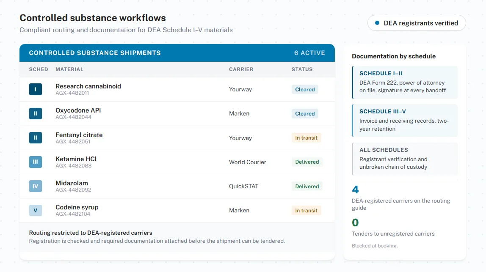
Task: Select the Delivered status for Midazolam
Action: click(307, 186)
